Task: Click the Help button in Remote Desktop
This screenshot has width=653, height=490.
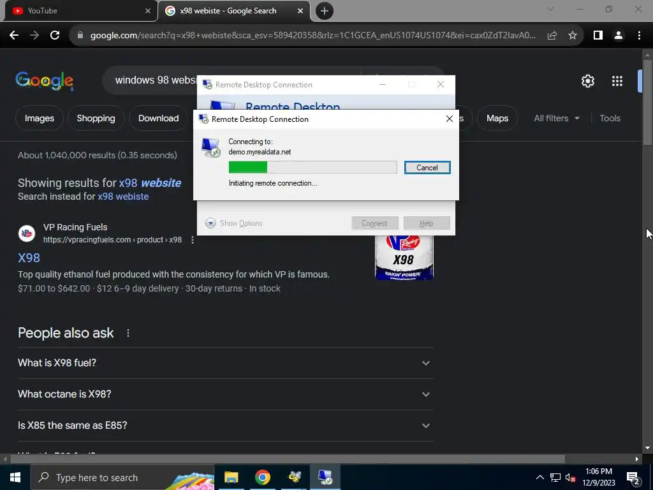Action: (427, 223)
